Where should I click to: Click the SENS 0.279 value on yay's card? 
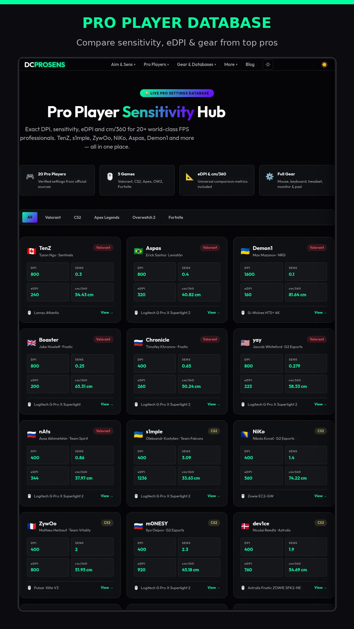pos(294,366)
